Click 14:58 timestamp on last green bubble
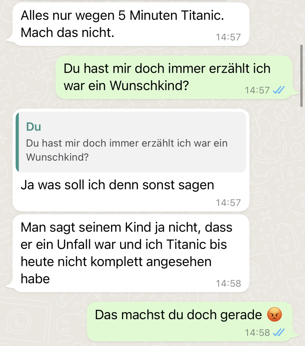 [257, 332]
